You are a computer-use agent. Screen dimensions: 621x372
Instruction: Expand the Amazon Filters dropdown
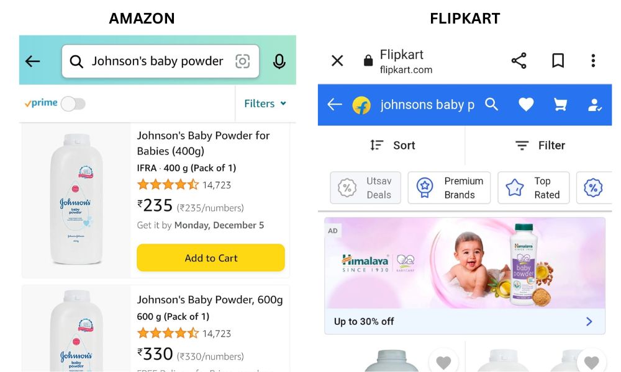(265, 104)
